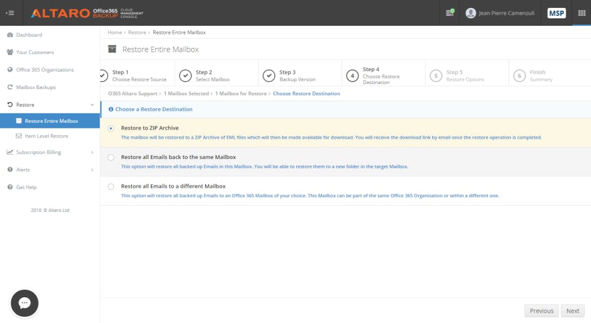Screen dimensions: 591x323
Task: Click the Get Help question icon
Action: [10, 187]
